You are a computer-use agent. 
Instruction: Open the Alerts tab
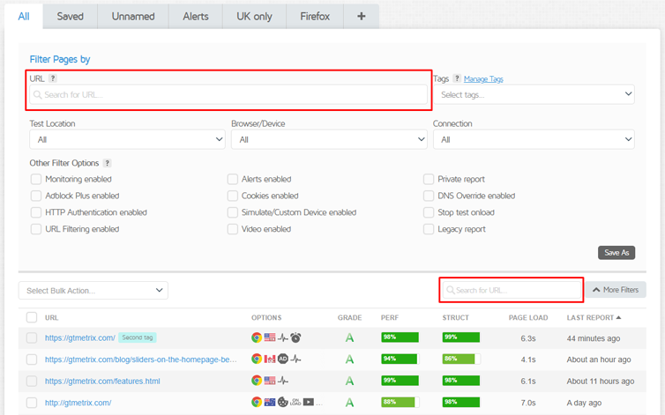coord(195,16)
